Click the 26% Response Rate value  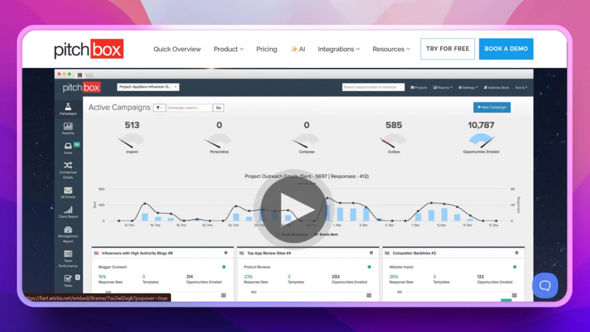tap(394, 277)
